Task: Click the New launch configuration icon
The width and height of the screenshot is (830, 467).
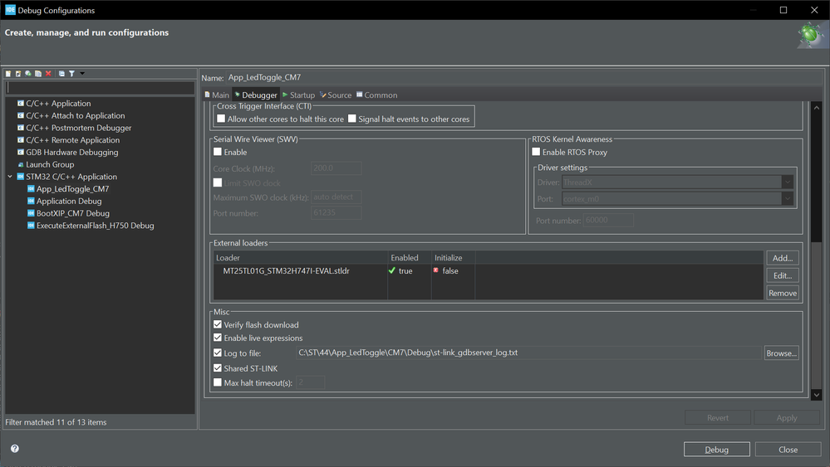Action: coord(8,74)
